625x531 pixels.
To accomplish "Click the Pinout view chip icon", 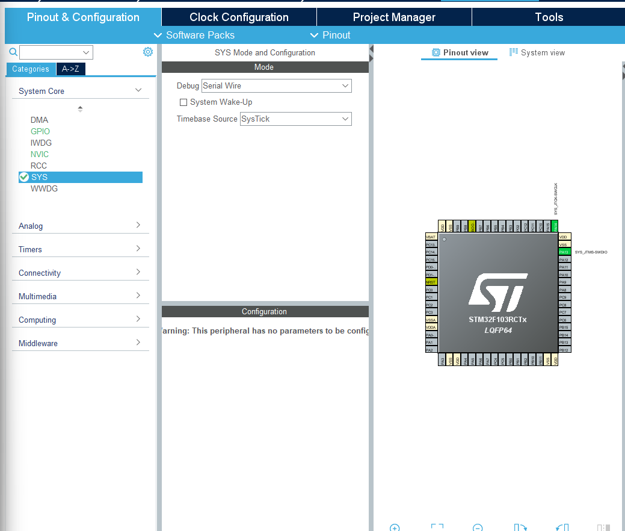I will click(x=436, y=52).
